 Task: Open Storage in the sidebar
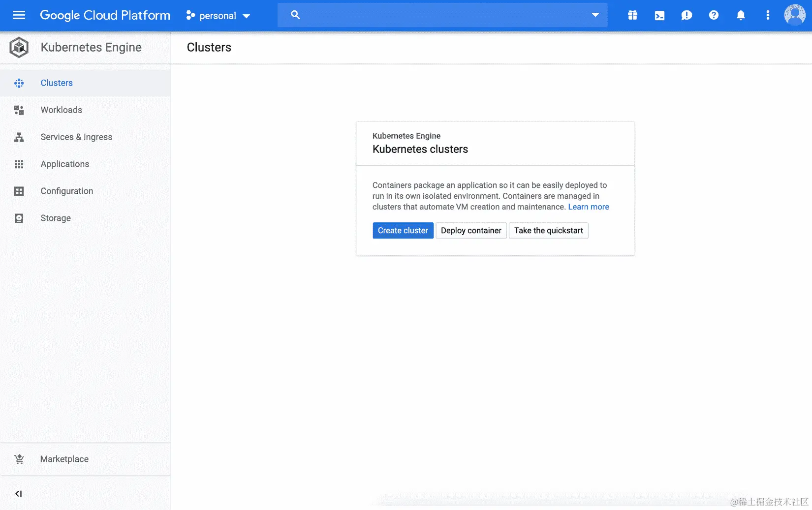(85, 218)
